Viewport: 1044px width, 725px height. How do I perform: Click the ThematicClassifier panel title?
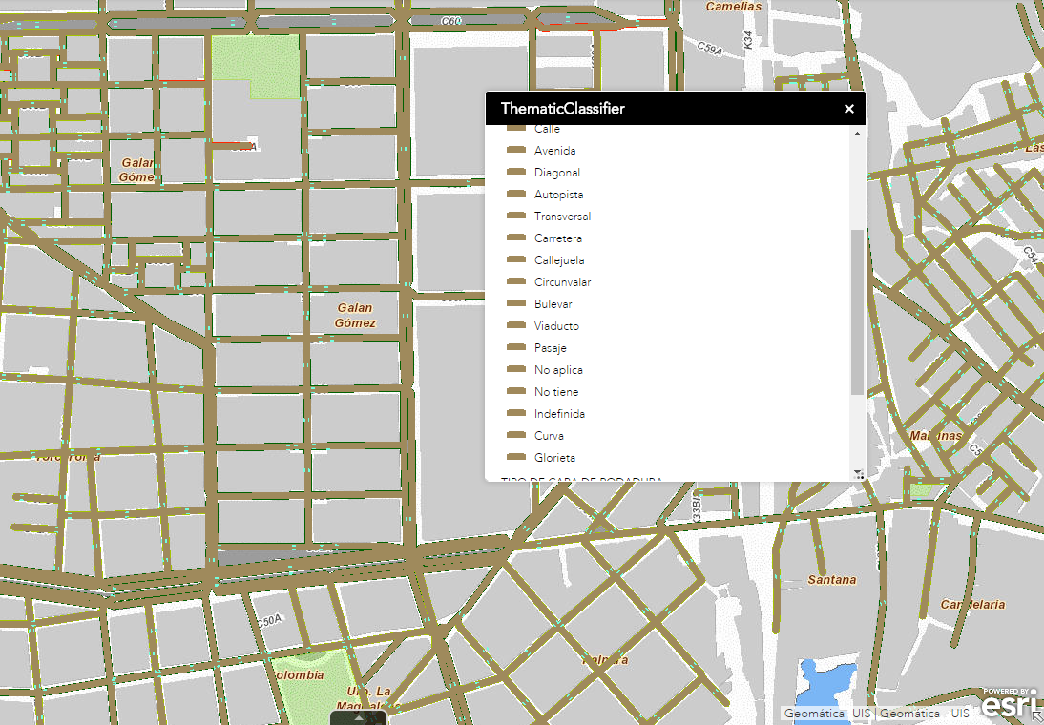click(x=563, y=109)
